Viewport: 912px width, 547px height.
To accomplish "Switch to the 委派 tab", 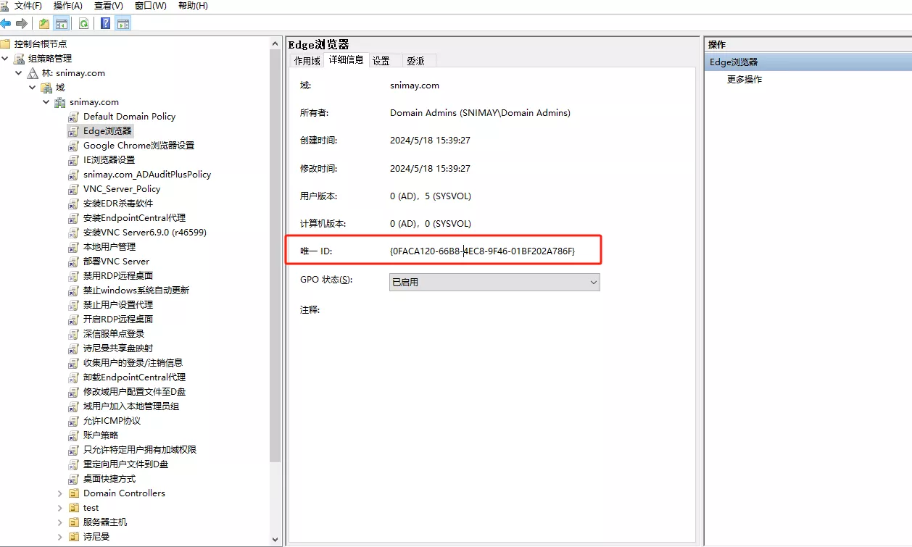I will [x=415, y=61].
